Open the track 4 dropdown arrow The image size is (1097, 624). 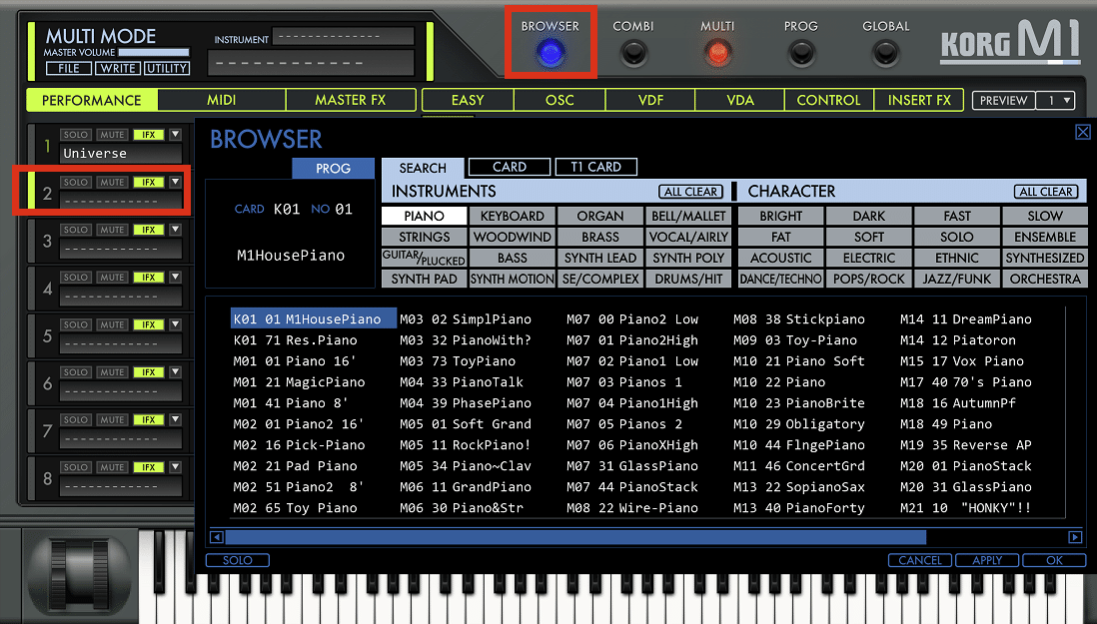click(176, 277)
